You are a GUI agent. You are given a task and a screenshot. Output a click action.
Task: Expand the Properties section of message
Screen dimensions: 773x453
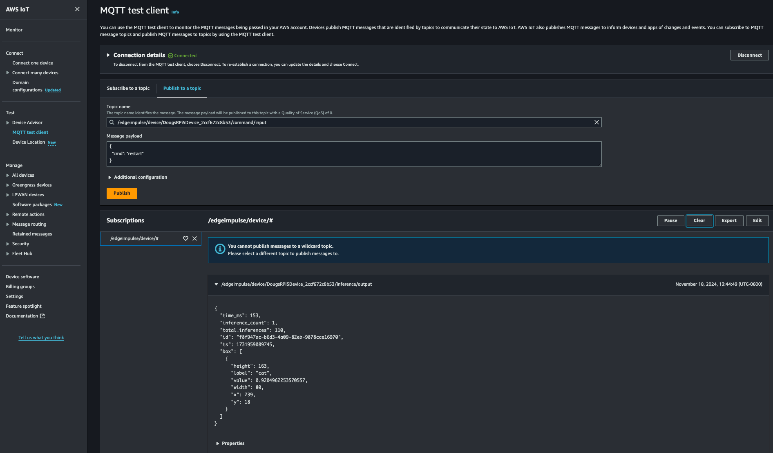coord(217,443)
